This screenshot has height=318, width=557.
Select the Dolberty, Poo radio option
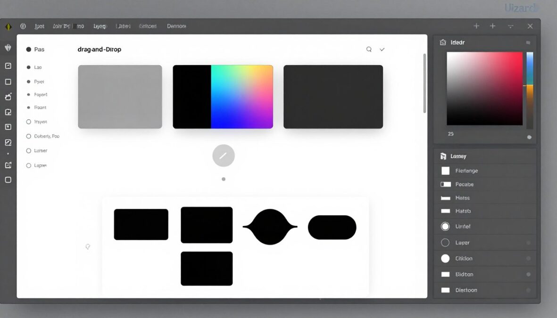coord(29,136)
